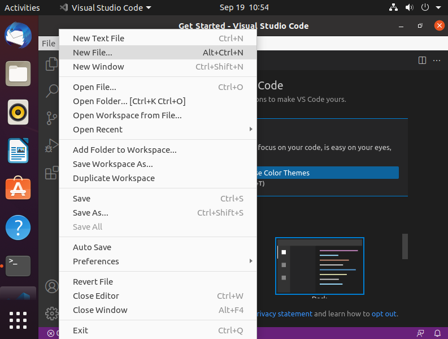Click the errors indicator in status bar
The image size is (448, 339).
tap(53, 333)
